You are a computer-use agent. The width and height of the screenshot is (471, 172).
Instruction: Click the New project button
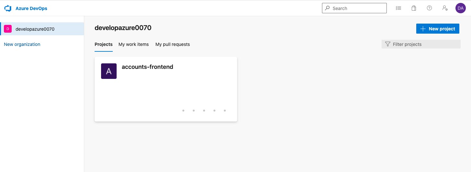coord(438,29)
